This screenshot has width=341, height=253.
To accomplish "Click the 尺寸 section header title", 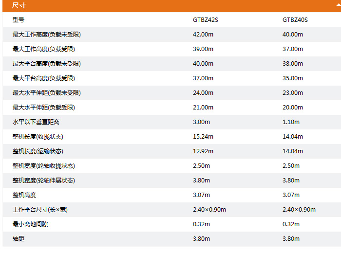I will coord(19,5).
